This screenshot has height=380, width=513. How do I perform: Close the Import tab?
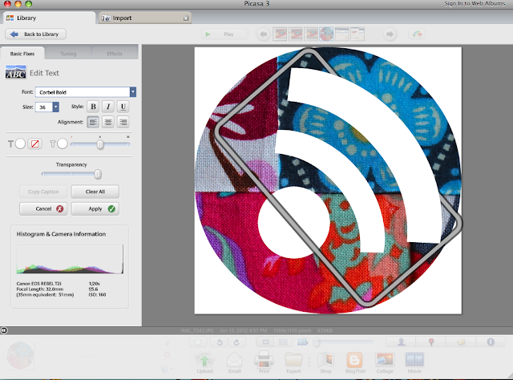[186, 18]
